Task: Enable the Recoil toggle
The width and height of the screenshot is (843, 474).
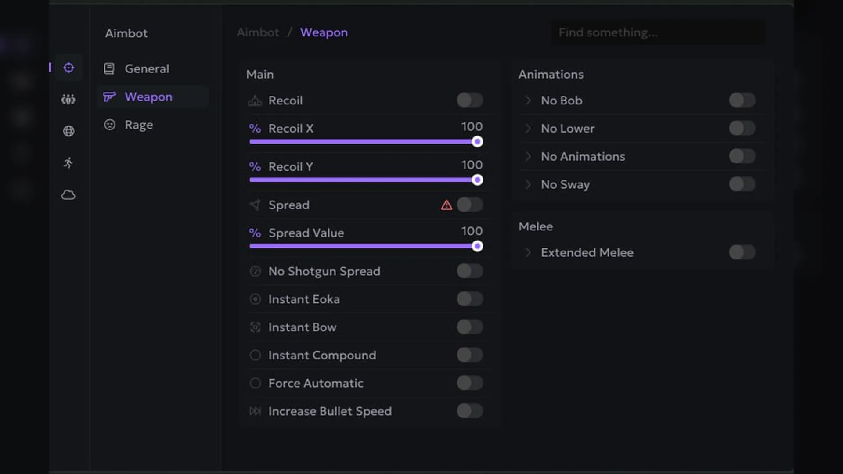Action: click(470, 100)
